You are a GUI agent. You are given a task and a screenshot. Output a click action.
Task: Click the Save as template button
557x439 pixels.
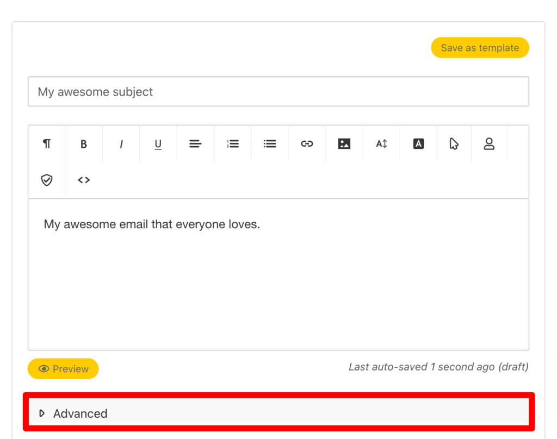(480, 48)
